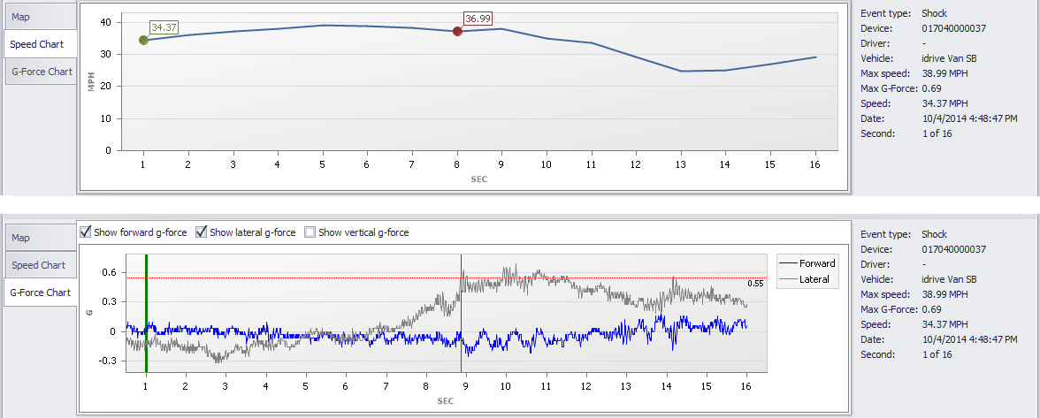Screen dimensions: 1040x418
Task: Open the Map tab in the upper panel
Action: [38, 15]
